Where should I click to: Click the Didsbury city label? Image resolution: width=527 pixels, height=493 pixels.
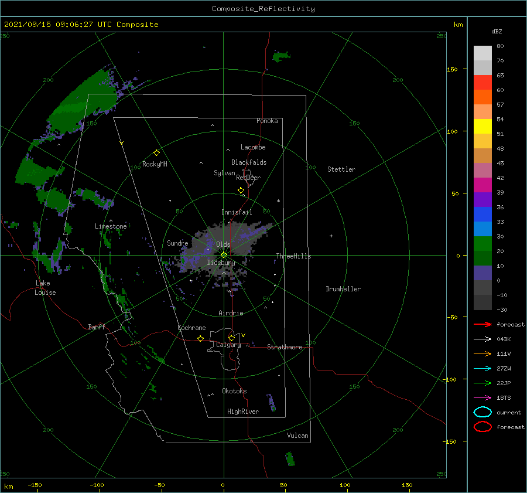(x=221, y=263)
